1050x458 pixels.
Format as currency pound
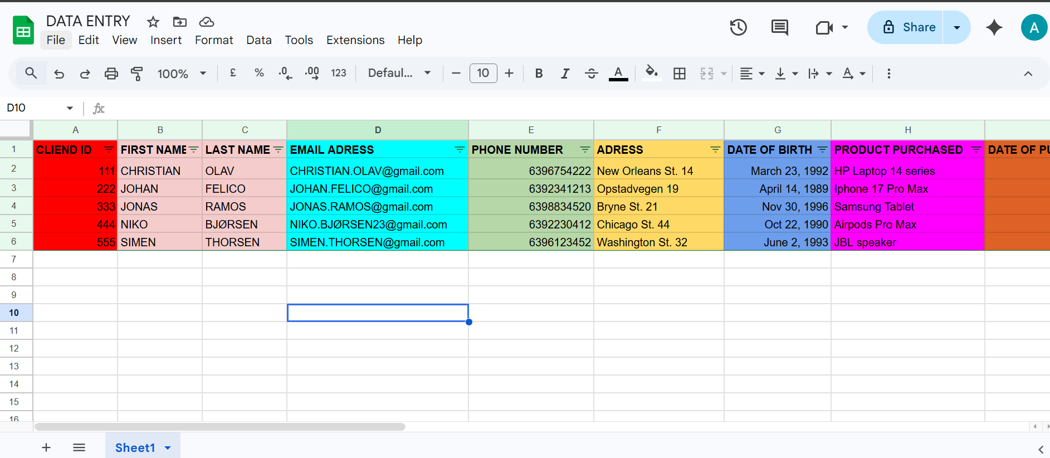[233, 73]
